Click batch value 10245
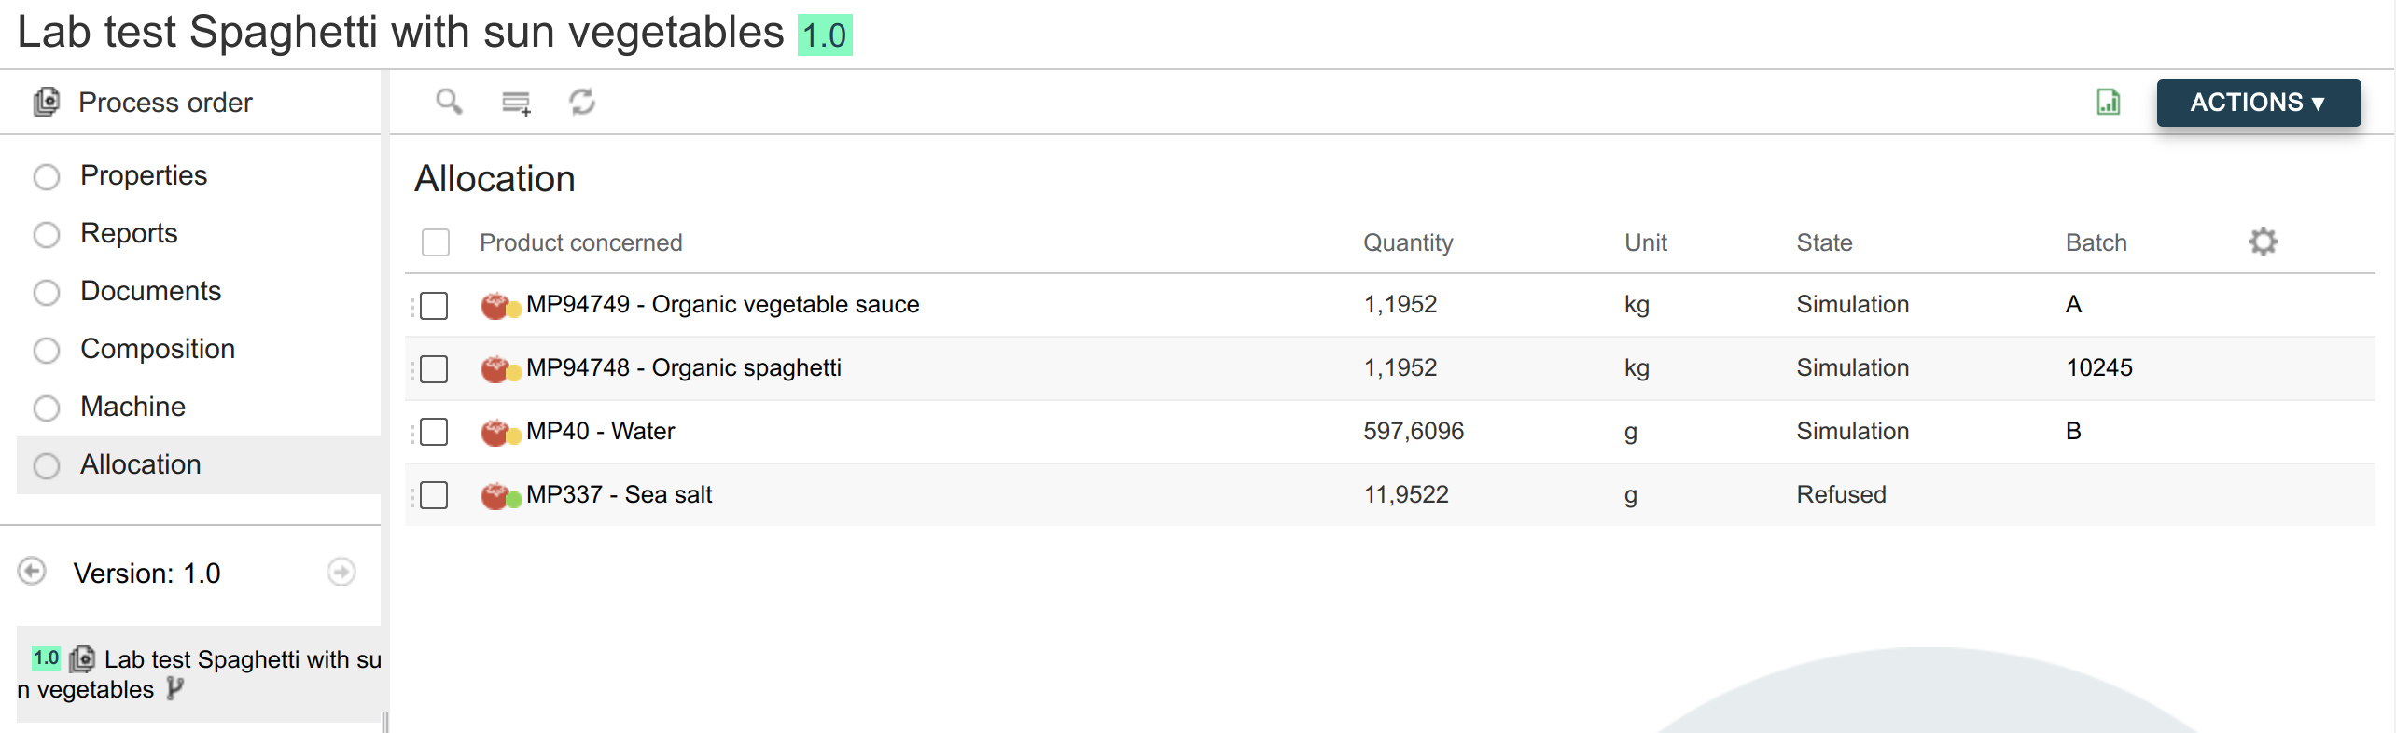This screenshot has height=733, width=2396. click(2099, 367)
